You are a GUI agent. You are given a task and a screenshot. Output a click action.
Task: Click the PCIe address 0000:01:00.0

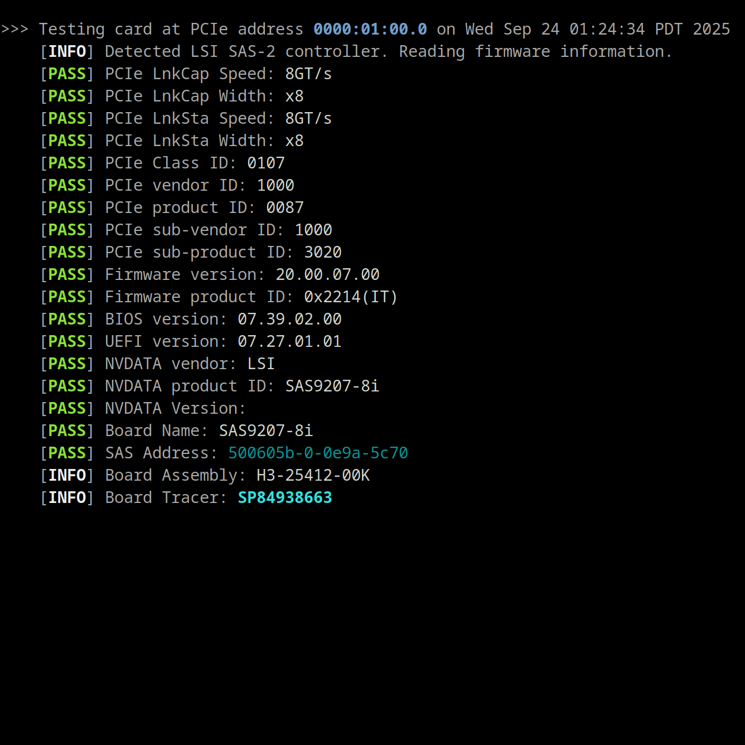click(x=370, y=29)
